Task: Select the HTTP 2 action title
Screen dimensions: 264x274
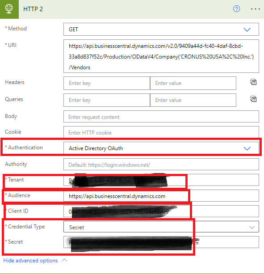Action: point(33,9)
